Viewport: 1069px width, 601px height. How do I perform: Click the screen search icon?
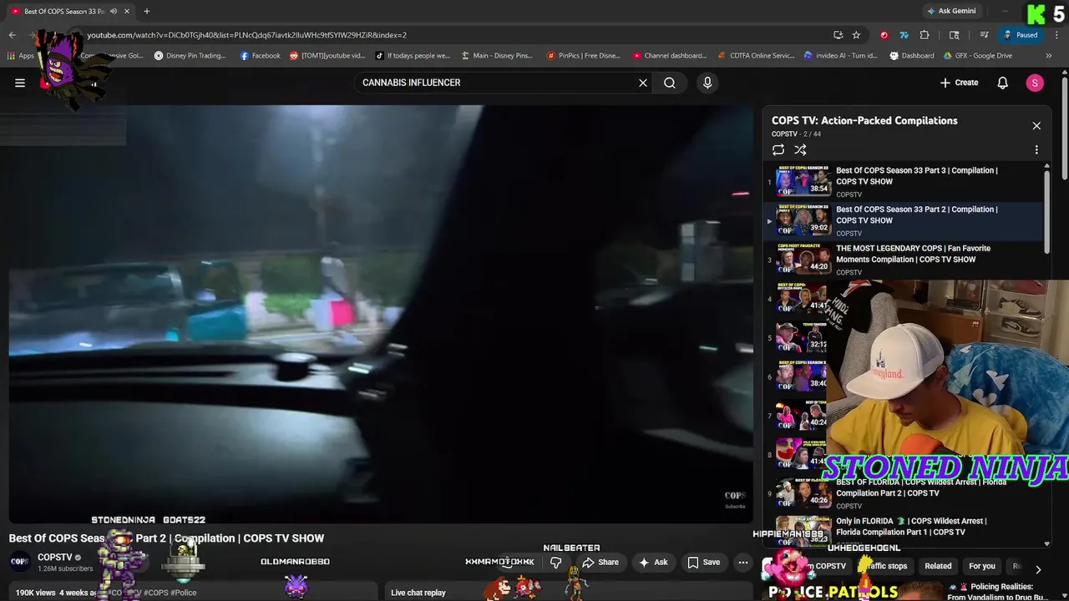pos(954,35)
